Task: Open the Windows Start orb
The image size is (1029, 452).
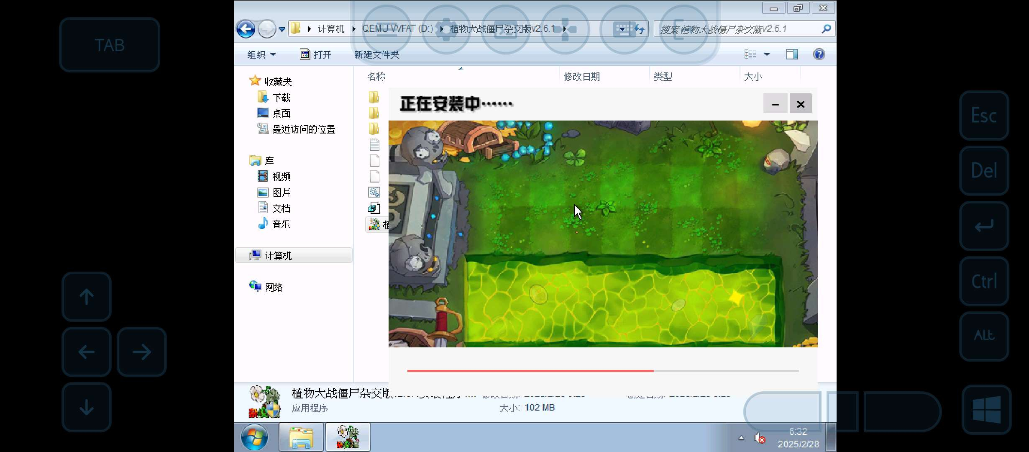Action: [254, 437]
